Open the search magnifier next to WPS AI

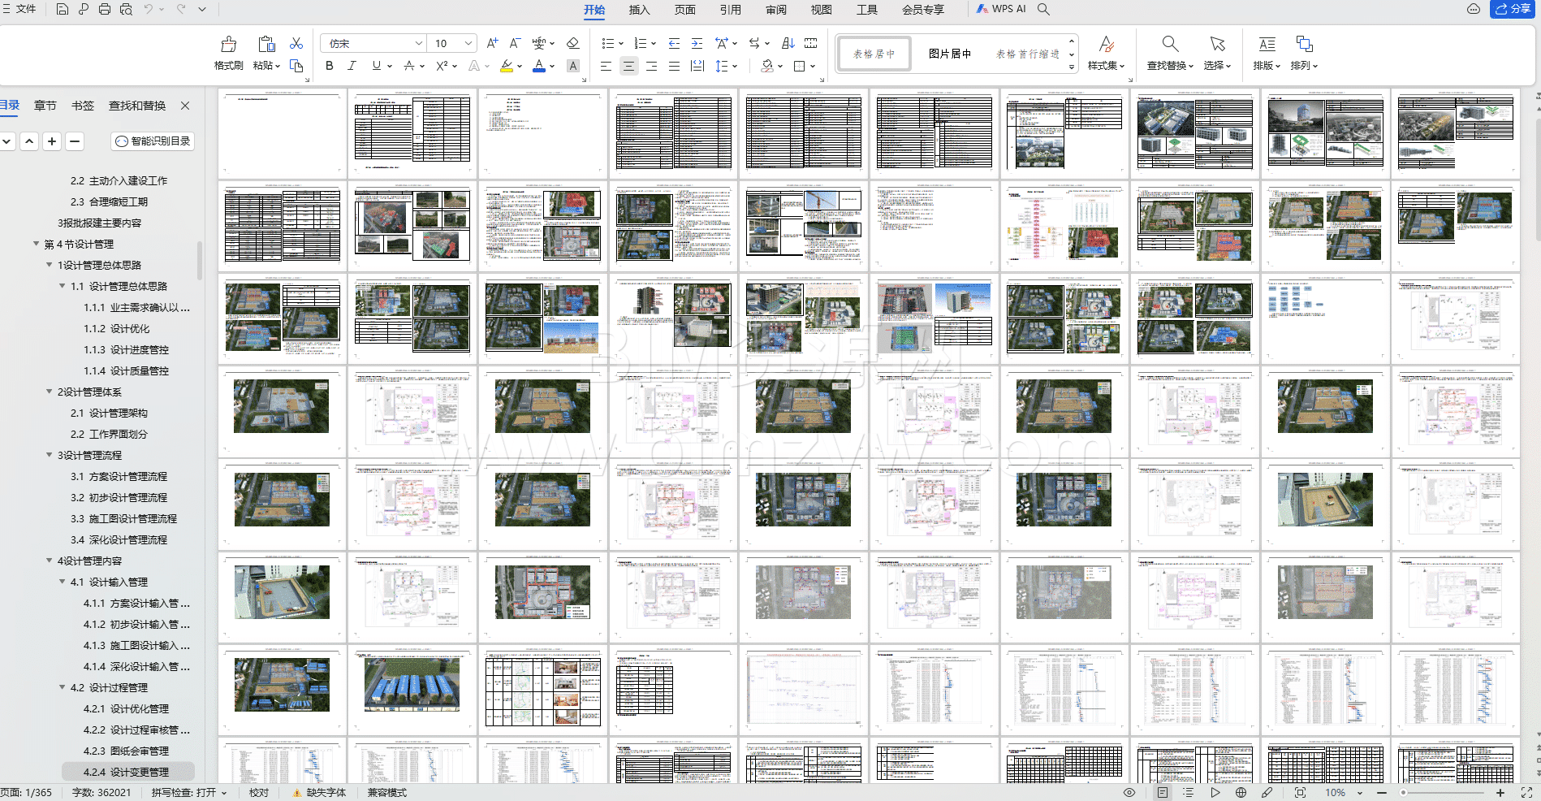[1044, 9]
